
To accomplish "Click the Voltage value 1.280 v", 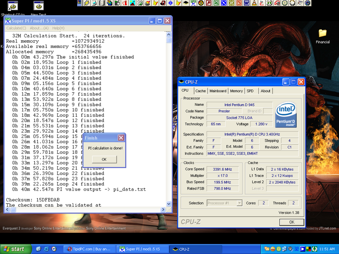I will (261, 124).
